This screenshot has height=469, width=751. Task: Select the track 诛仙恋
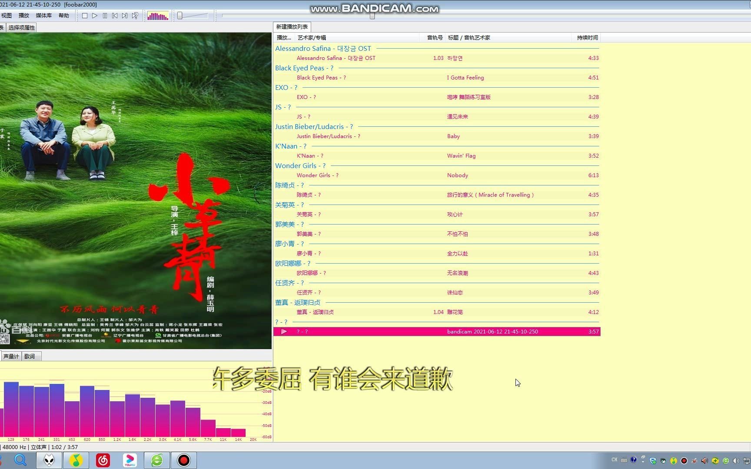[437, 293]
